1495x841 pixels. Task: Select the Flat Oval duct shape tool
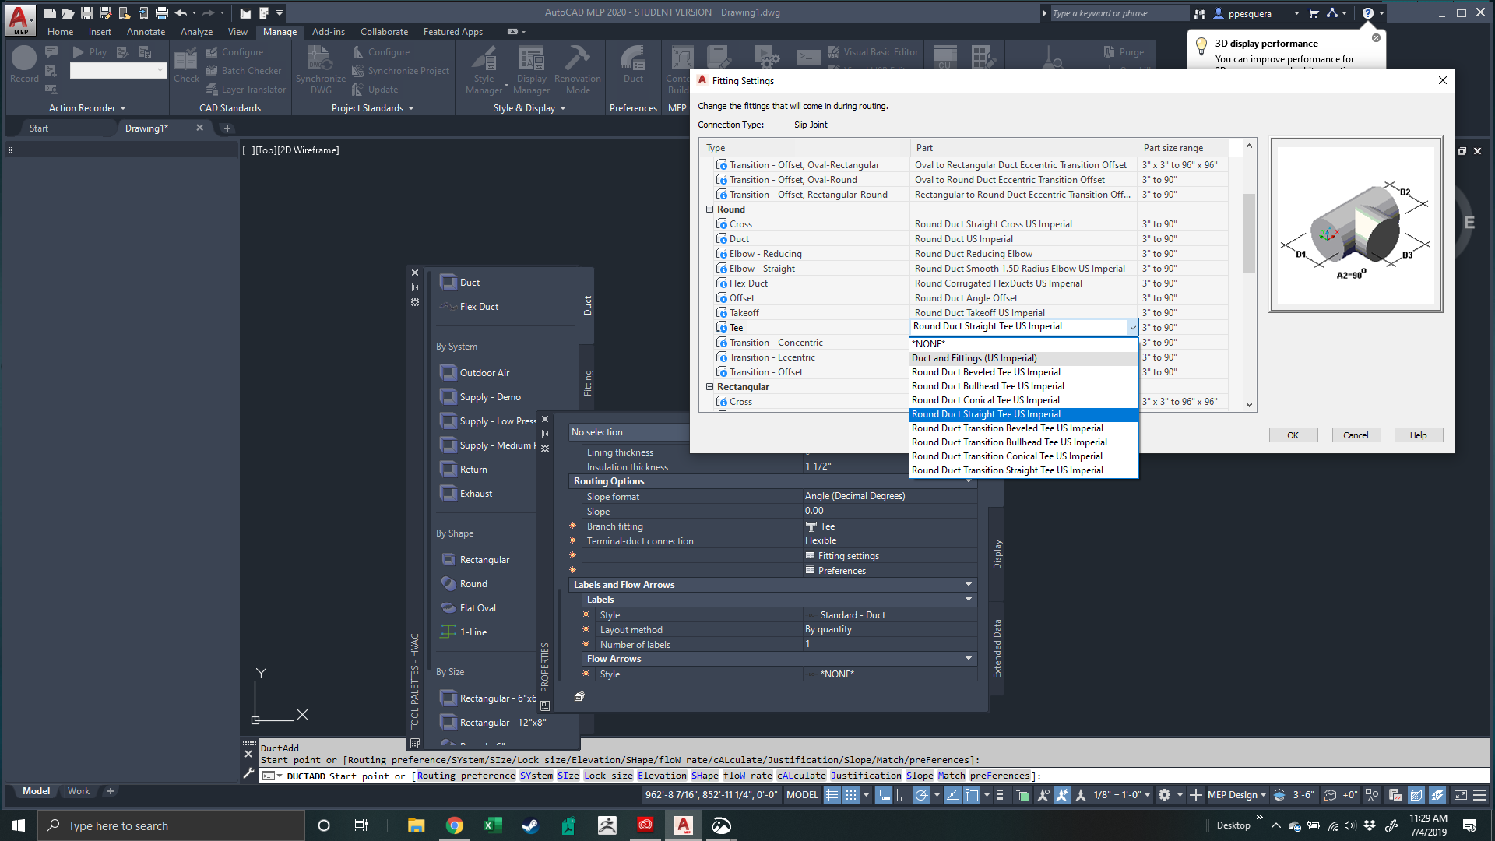(468, 607)
